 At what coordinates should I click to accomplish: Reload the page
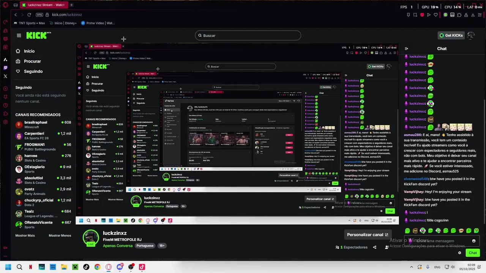click(x=29, y=15)
